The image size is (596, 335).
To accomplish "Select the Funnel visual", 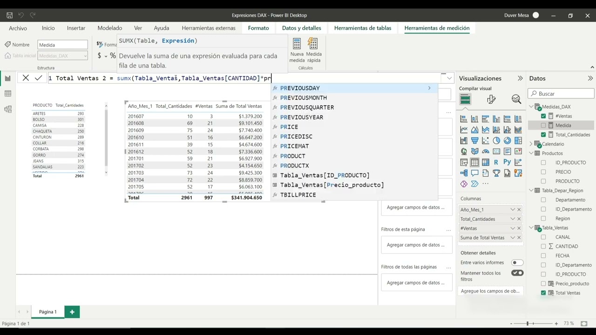I will point(474,141).
